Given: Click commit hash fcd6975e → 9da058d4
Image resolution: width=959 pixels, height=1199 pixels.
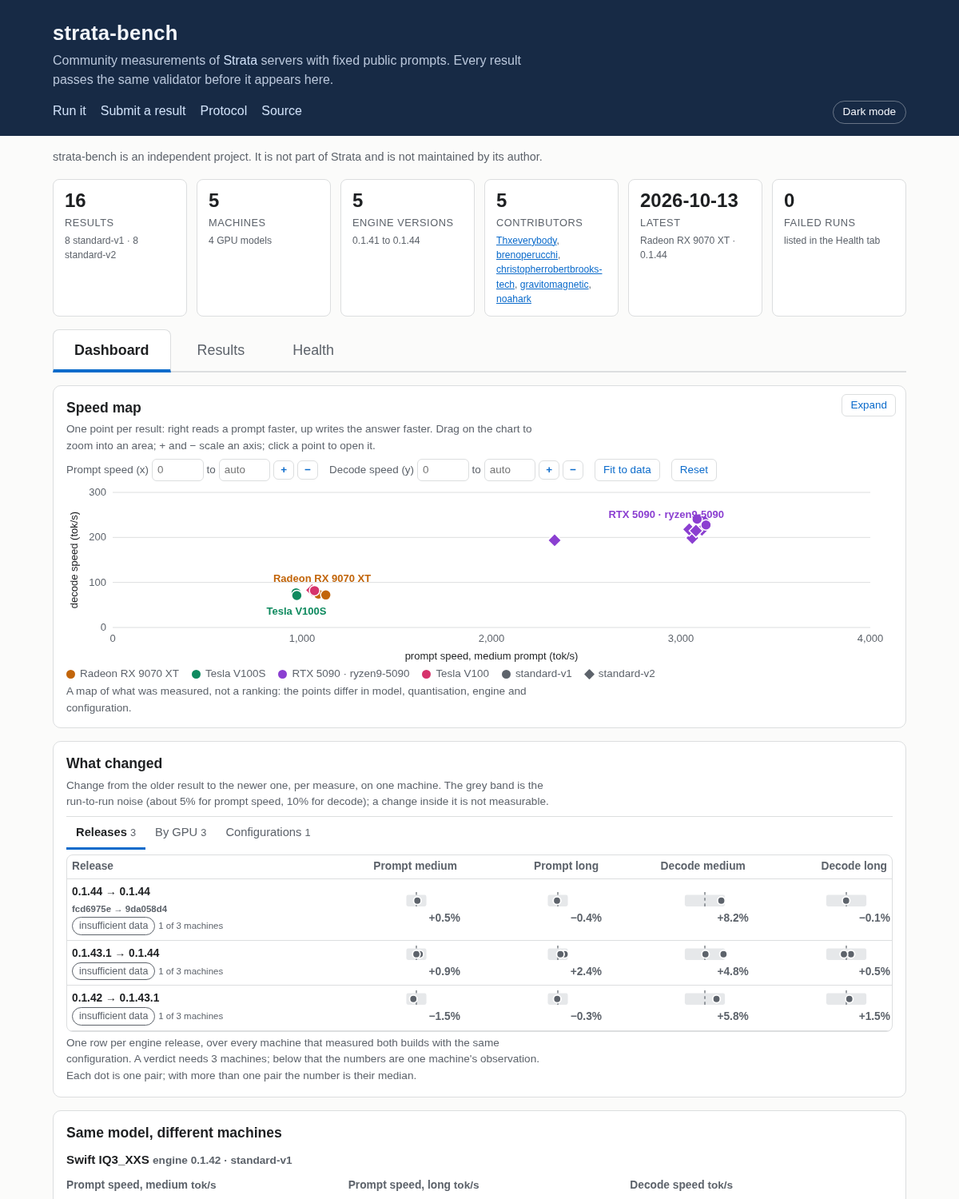Looking at the screenshot, I should click(119, 909).
